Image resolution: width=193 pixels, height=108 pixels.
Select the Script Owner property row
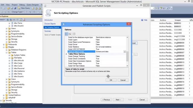pyautogui.click(x=97, y=44)
